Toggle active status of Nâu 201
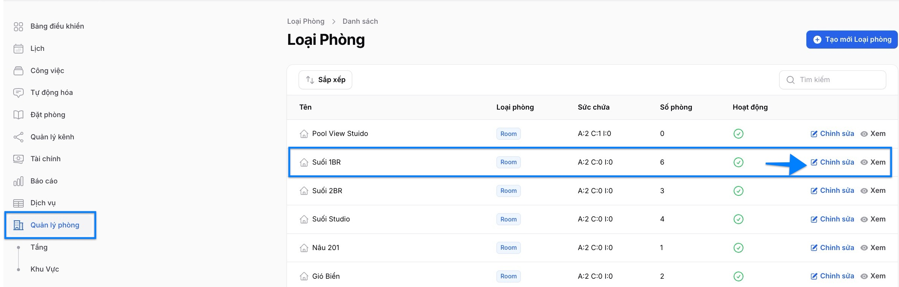Viewport: 899px width, 287px height. pyautogui.click(x=738, y=248)
